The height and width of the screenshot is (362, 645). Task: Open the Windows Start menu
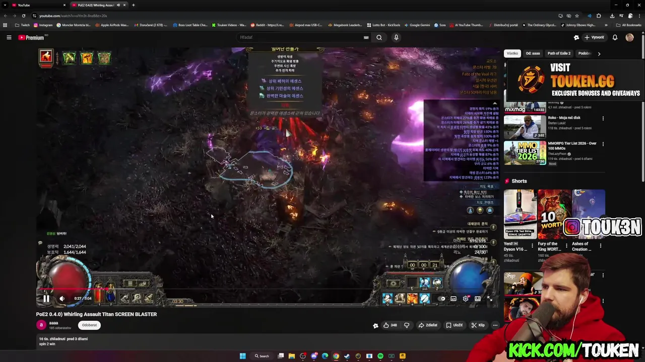[x=242, y=356]
